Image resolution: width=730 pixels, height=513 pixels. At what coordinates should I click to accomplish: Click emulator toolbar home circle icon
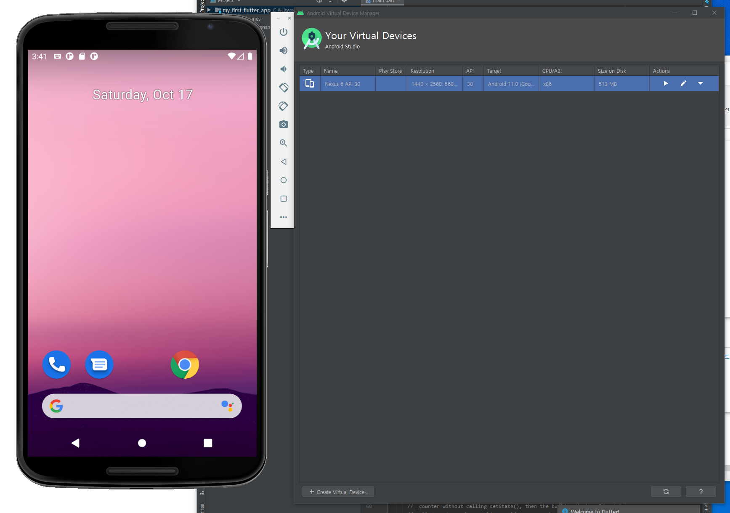(x=284, y=180)
